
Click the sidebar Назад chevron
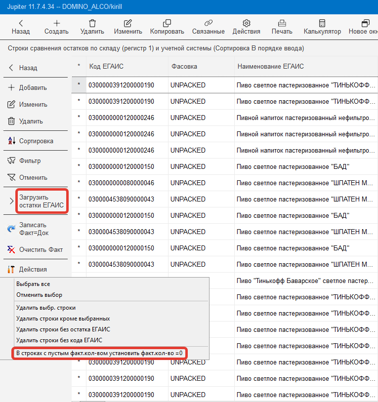click(11, 68)
